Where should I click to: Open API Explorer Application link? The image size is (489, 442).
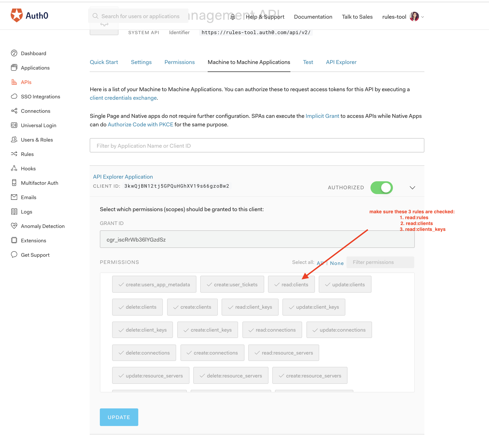coord(123,177)
